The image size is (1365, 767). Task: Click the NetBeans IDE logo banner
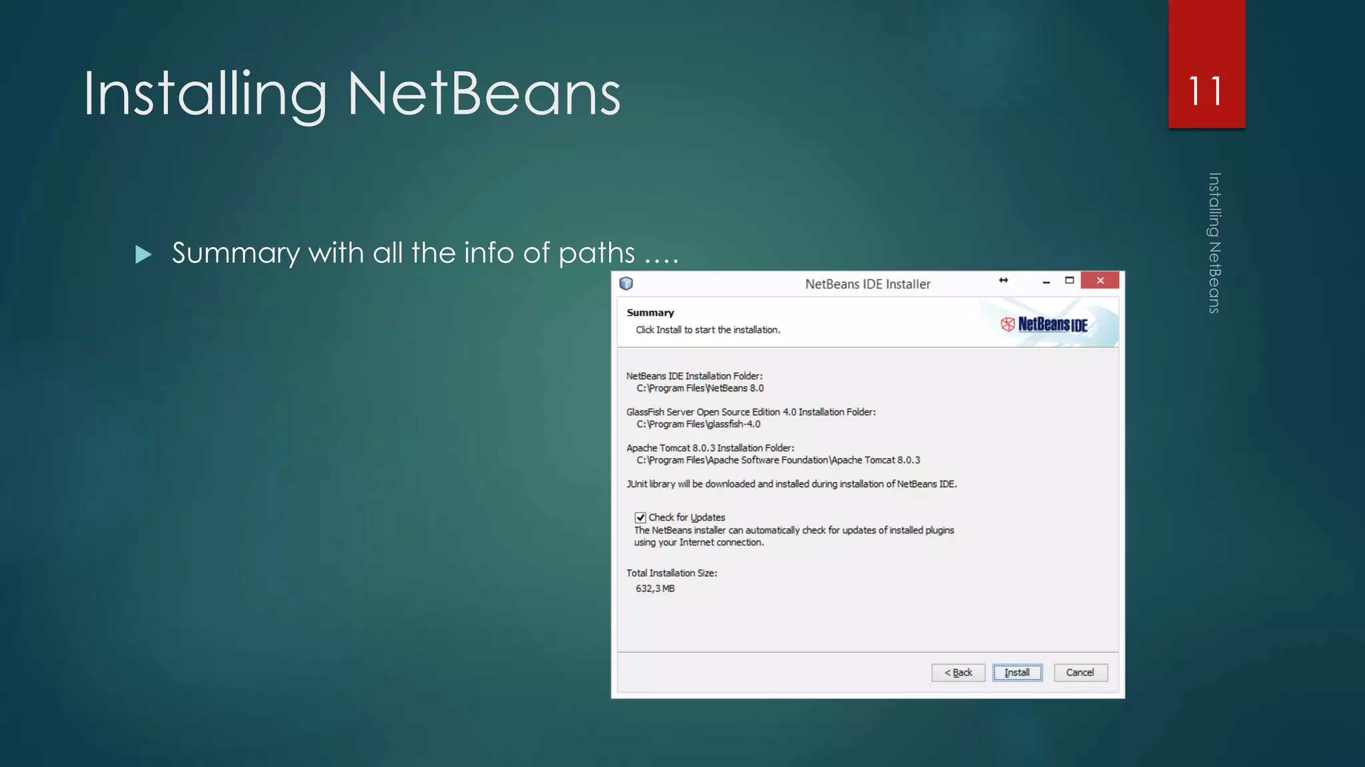(1053, 324)
